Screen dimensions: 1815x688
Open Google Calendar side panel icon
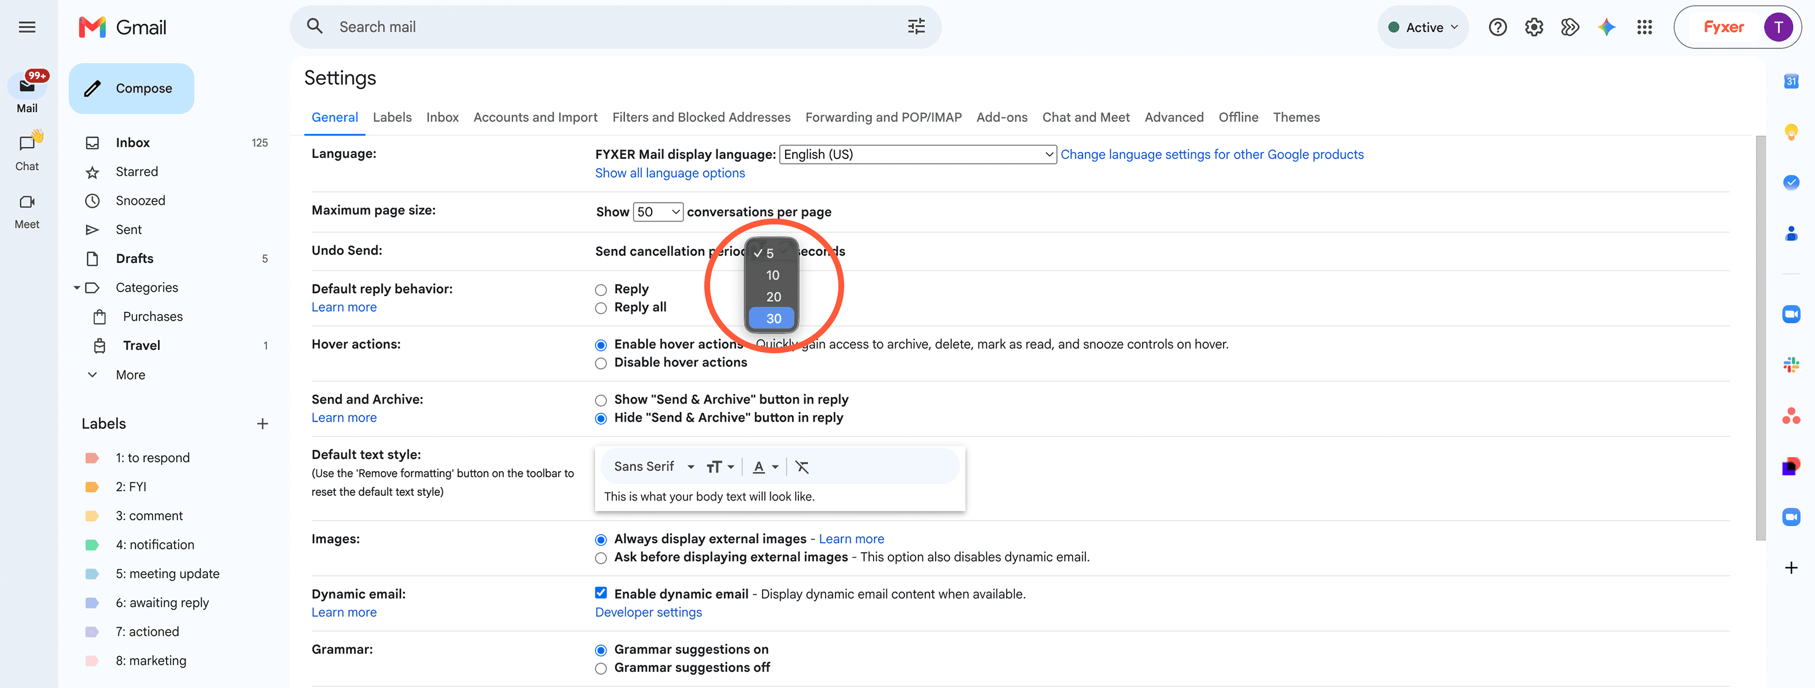pos(1790,82)
